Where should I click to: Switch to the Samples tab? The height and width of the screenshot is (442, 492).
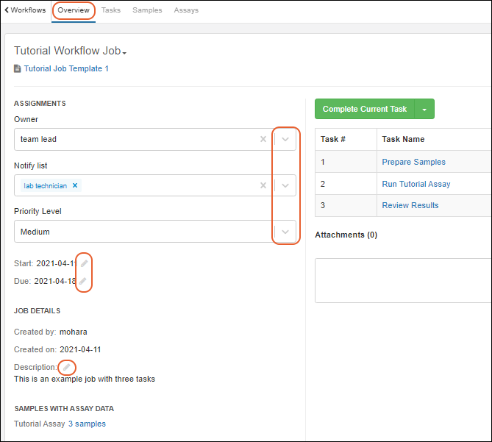(147, 10)
